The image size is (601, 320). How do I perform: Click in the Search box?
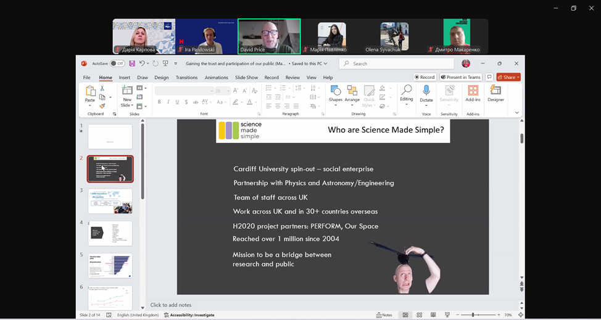point(396,64)
